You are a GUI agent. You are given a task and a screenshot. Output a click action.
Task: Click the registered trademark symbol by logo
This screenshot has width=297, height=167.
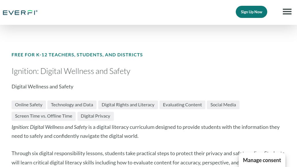pos(37,11)
